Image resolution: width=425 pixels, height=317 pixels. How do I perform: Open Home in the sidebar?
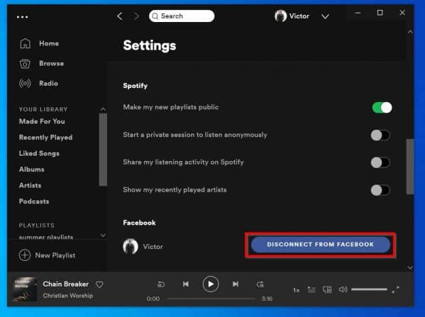click(x=49, y=43)
